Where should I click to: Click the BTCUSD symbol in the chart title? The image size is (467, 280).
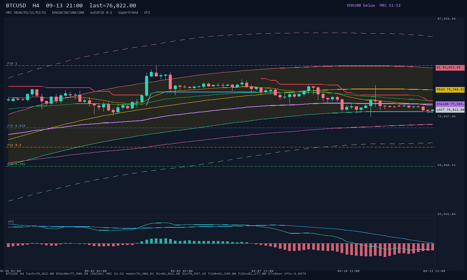[16, 6]
